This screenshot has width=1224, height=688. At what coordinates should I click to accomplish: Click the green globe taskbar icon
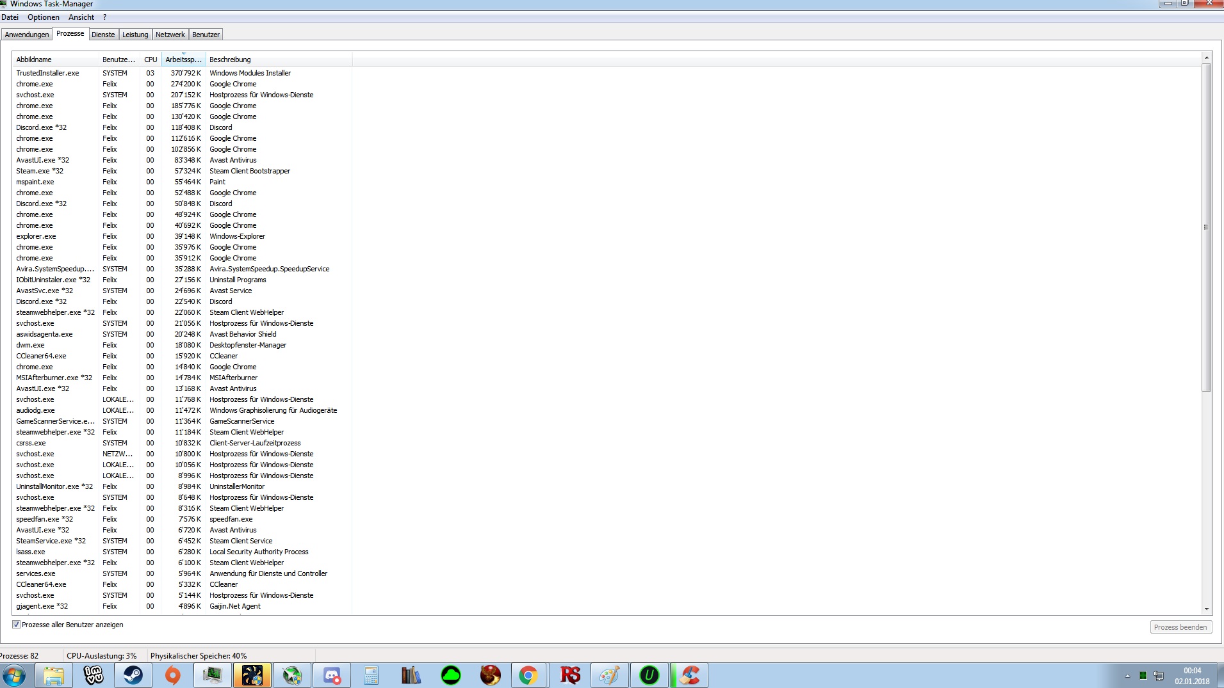[x=292, y=675]
